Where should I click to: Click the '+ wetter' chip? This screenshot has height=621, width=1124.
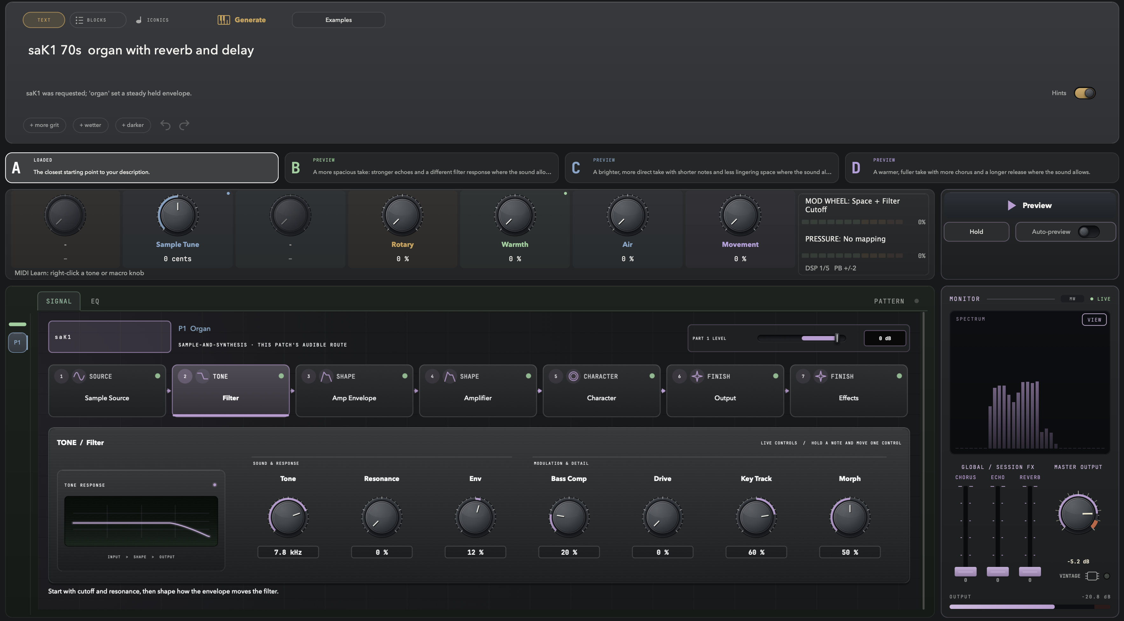pos(90,125)
